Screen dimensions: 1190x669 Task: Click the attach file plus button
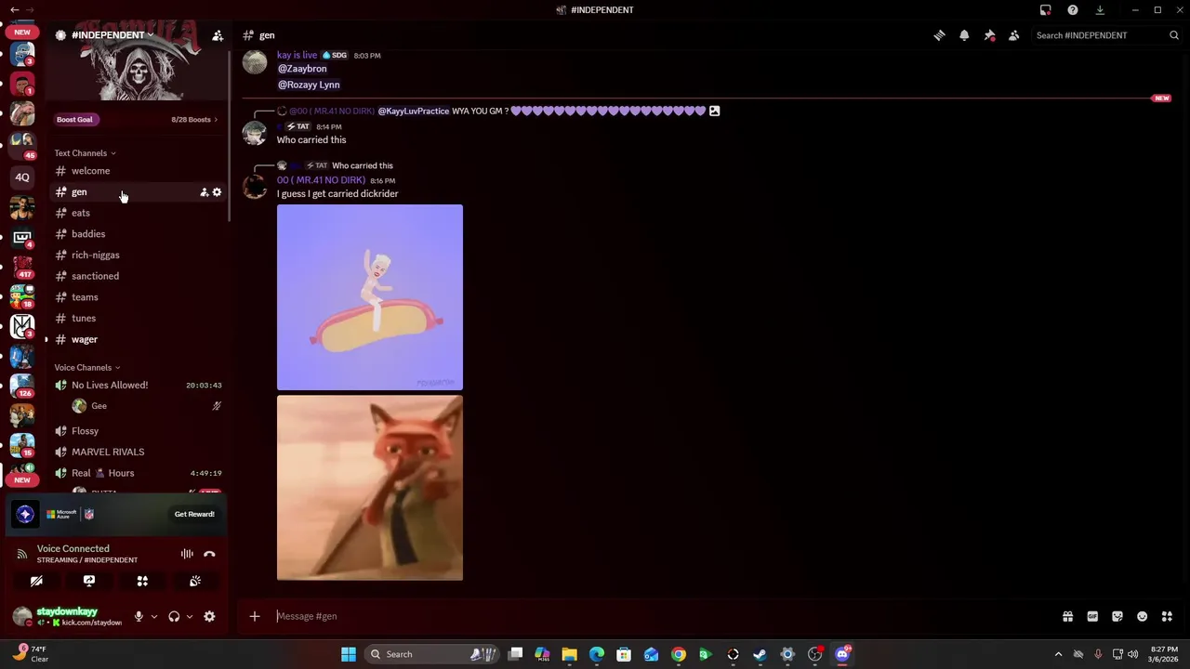point(255,616)
